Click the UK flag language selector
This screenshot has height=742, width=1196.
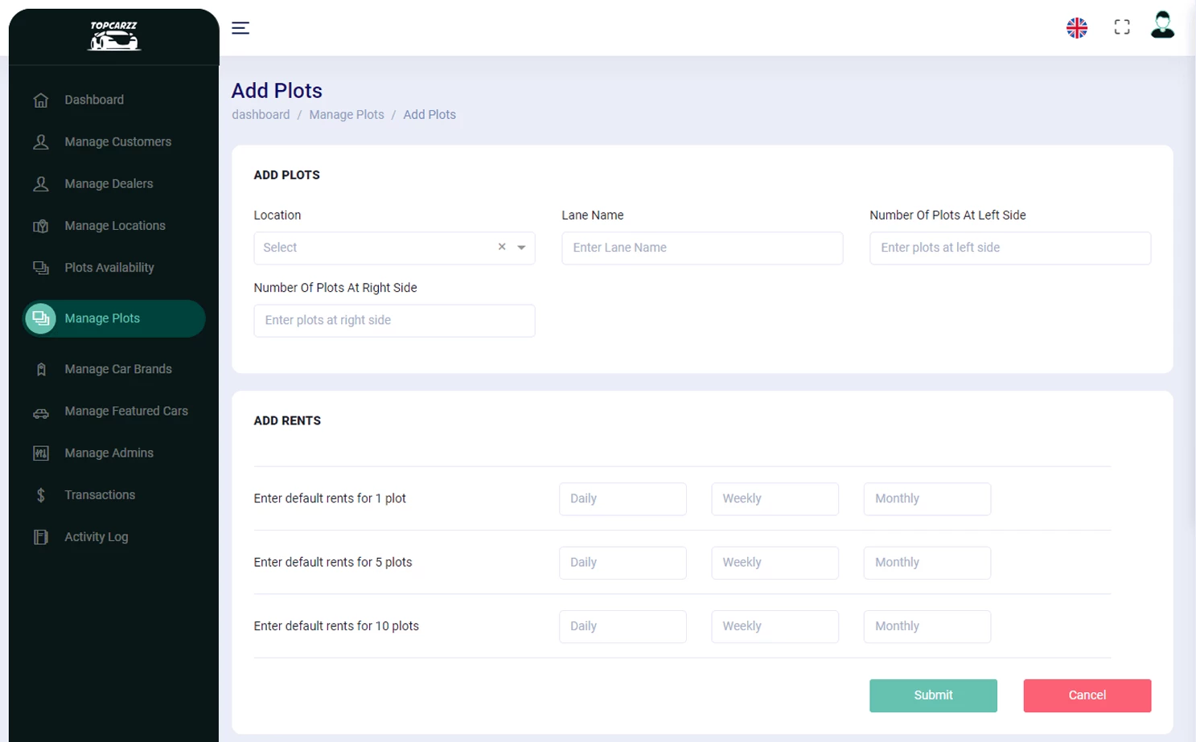tap(1077, 27)
